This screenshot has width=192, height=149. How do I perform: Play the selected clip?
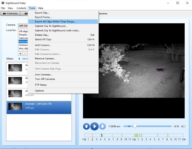coord(94,126)
